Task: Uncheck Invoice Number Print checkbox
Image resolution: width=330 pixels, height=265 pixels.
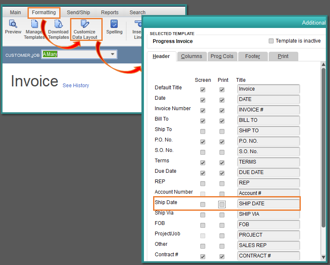Action: [x=222, y=111]
